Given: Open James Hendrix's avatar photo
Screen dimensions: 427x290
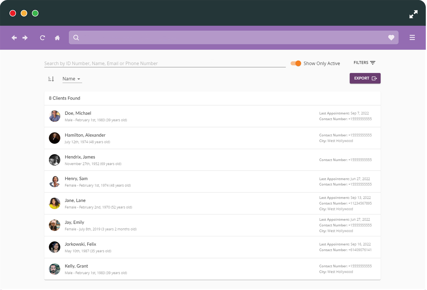Looking at the screenshot, I should coord(55,160).
